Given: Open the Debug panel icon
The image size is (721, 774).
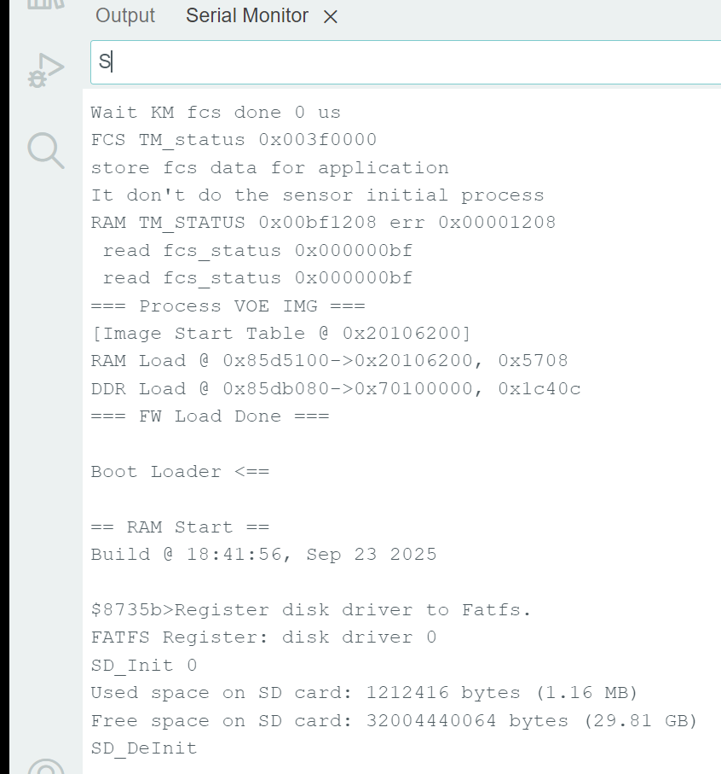Looking at the screenshot, I should pos(46,70).
